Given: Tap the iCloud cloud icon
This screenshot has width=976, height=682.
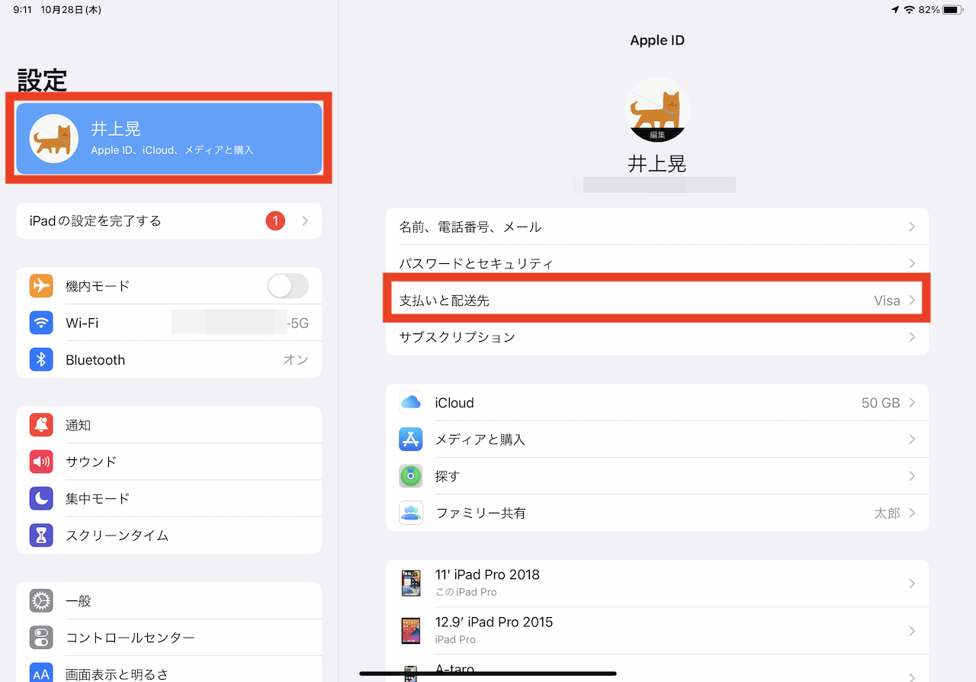Looking at the screenshot, I should pyautogui.click(x=411, y=403).
